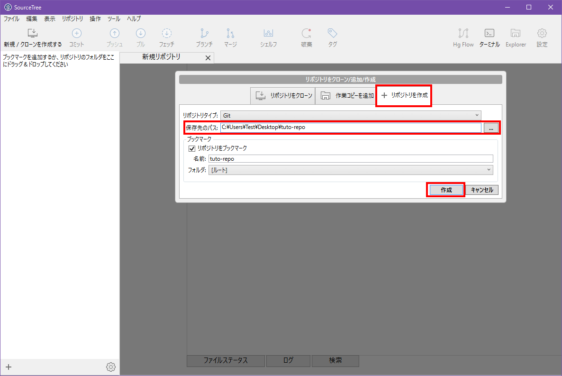Open the ツール menu
562x376 pixels.
click(114, 18)
